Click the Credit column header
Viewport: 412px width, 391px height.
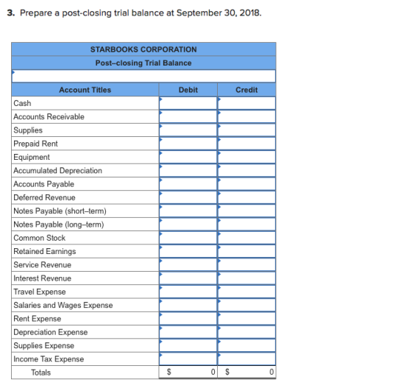[x=246, y=90]
